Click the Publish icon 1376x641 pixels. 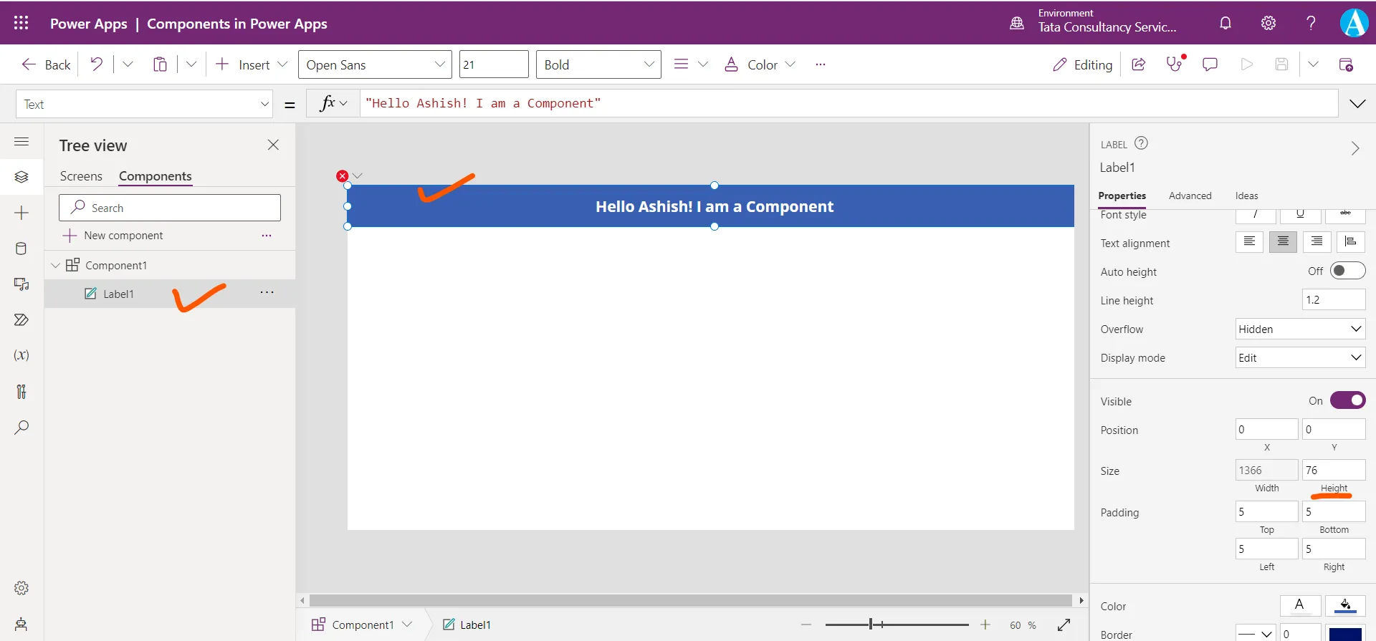click(x=1346, y=64)
